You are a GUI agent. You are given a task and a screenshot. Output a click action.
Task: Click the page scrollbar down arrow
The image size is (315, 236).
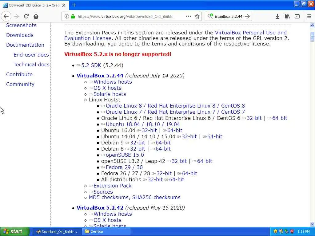tap(313, 224)
